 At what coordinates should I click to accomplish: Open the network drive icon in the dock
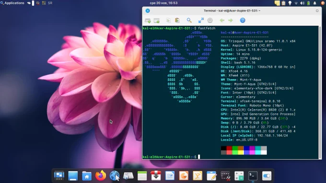click(x=128, y=176)
